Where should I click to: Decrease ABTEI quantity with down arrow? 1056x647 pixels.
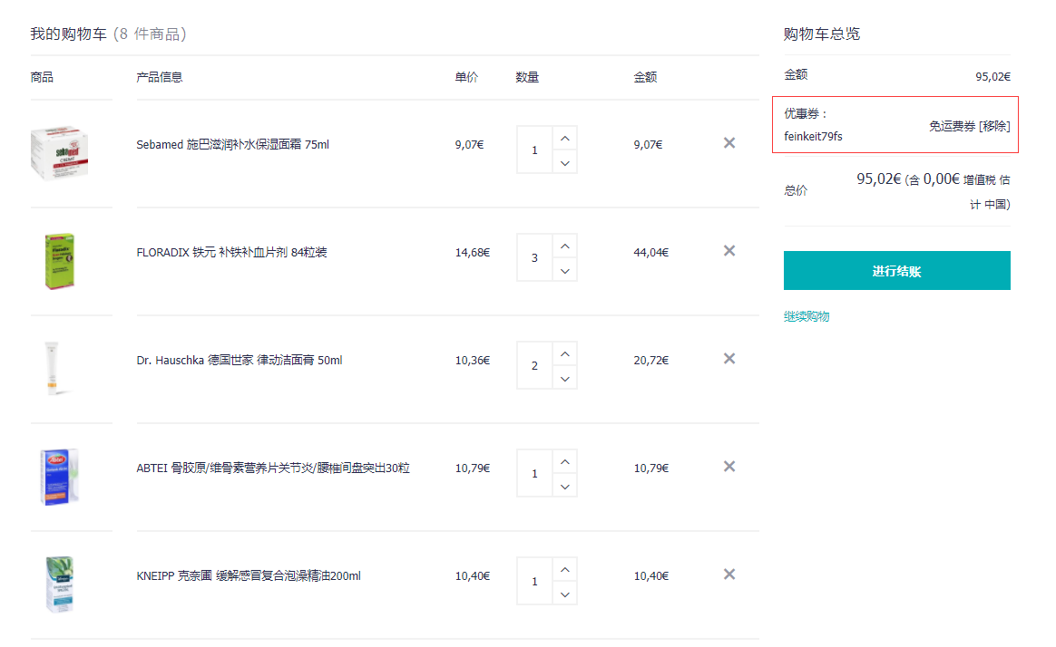(565, 487)
